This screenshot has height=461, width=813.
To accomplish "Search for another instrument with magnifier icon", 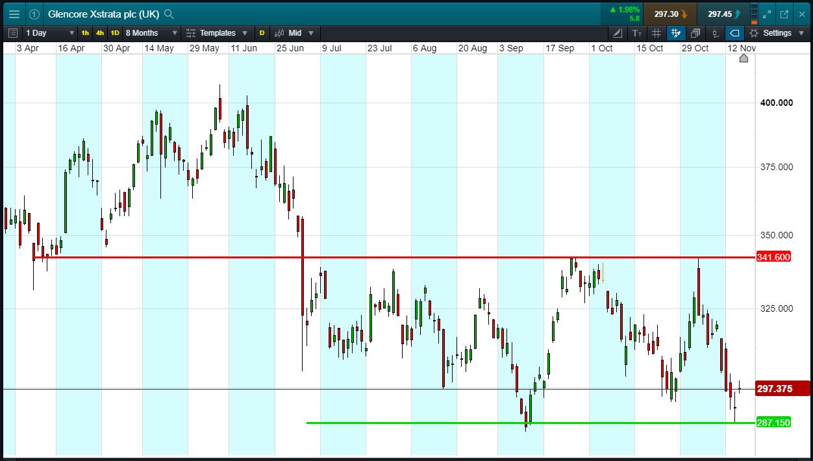I will click(x=169, y=14).
